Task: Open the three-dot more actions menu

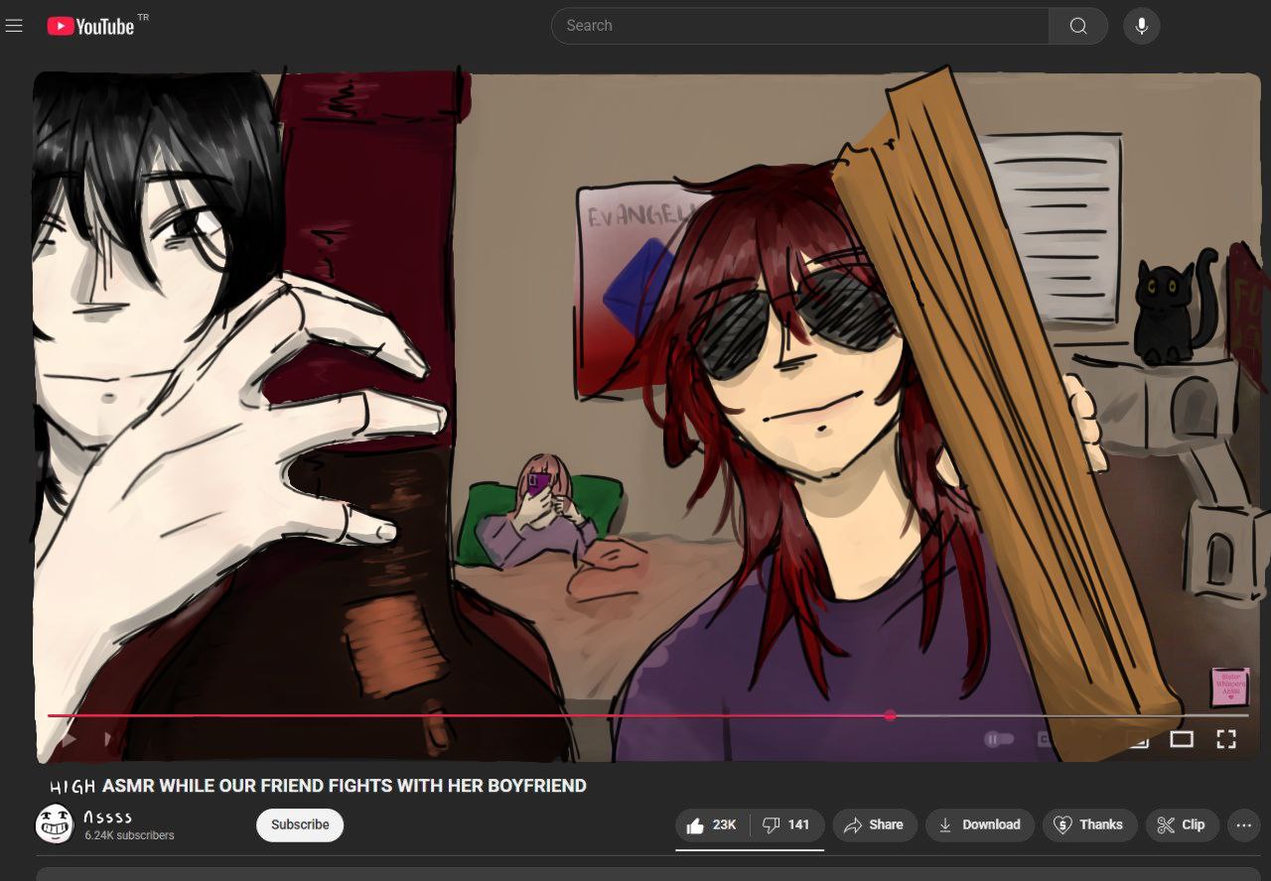Action: coord(1243,824)
